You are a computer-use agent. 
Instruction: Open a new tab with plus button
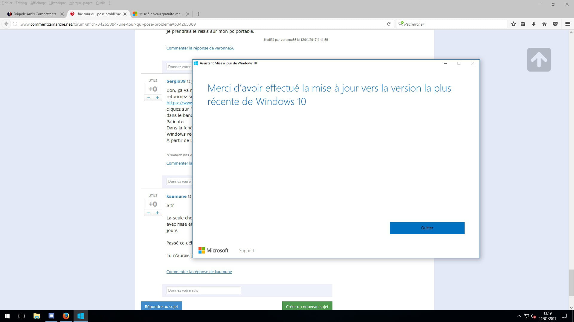tap(198, 14)
